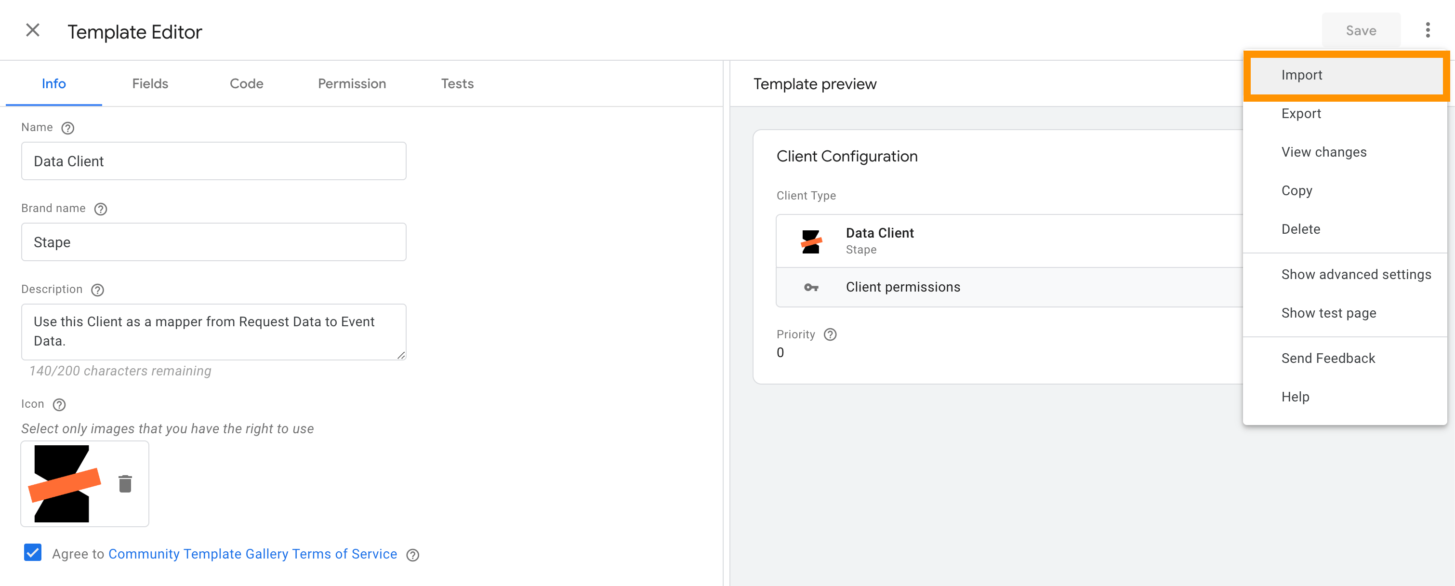Open Community Template Gallery Terms of Service link
Viewport: 1455px width, 586px height.
[252, 554]
